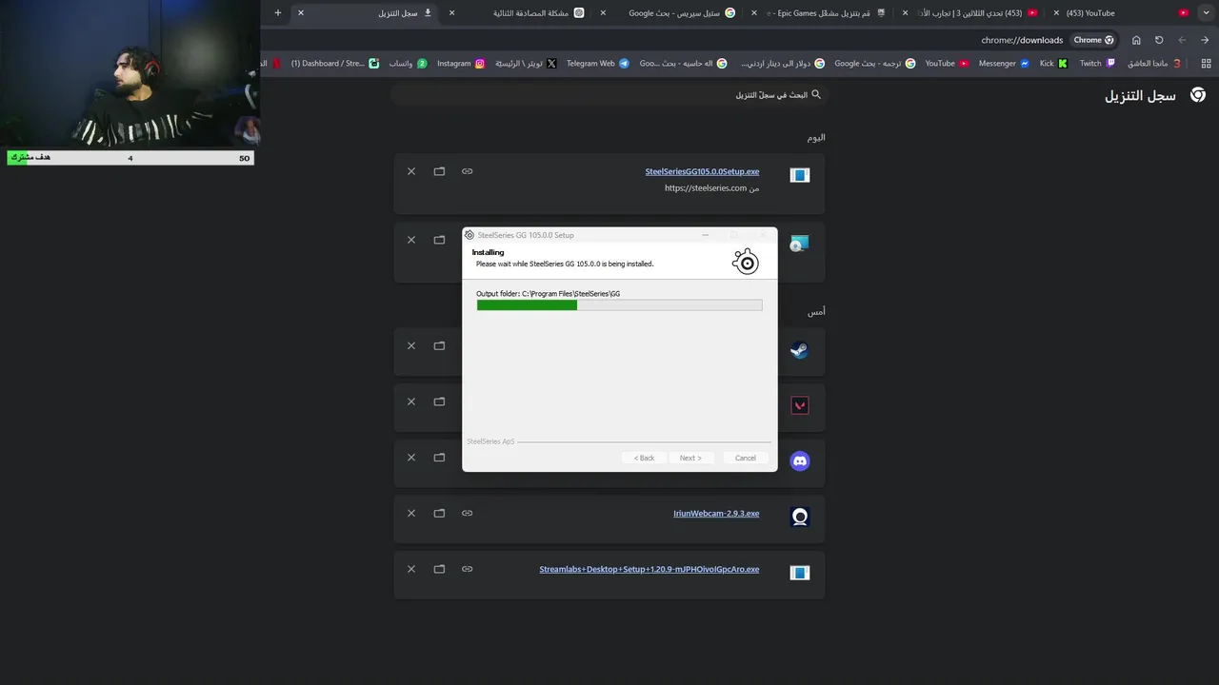Open the اله حاسبه bookmark
1219x685 pixels.
point(683,64)
